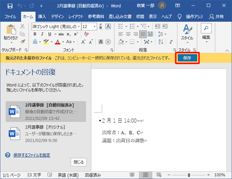Screen dimensions: 232x179
Task: Click the Undo arrow in quick access toolbar
Action: click(20, 6)
